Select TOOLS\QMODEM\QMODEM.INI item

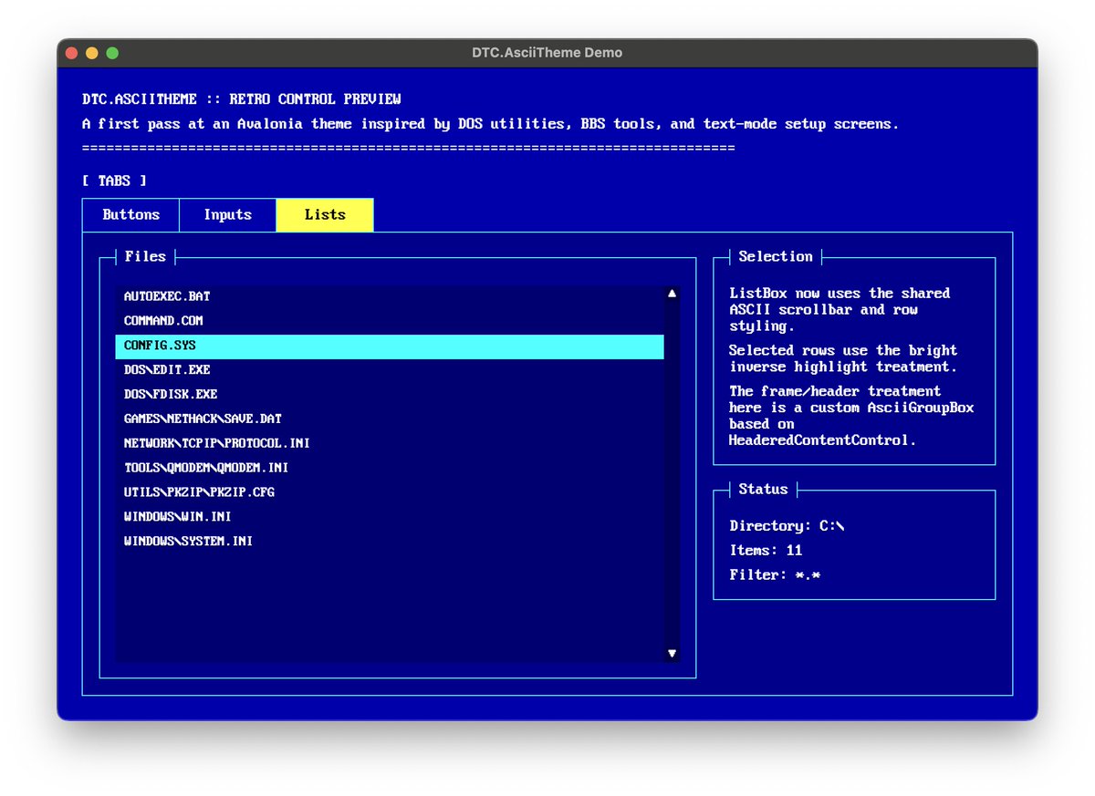pyautogui.click(x=390, y=469)
